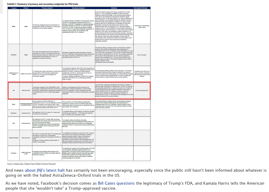This screenshot has width=269, height=192.
Task: Click the NVAX row secondary endpoint text
Action: tap(78, 104)
